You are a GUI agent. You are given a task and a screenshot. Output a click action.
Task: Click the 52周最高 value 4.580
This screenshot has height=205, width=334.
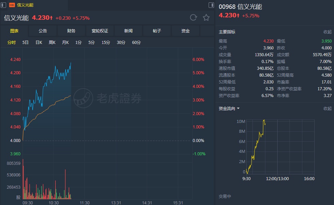coord(327,75)
